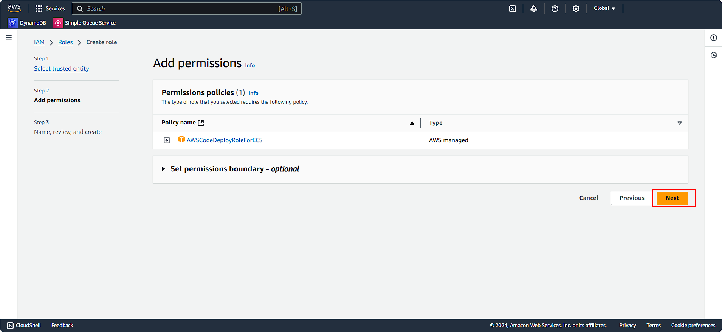This screenshot has width=722, height=332.
Task: Click the search magnifier icon
Action: pos(80,9)
